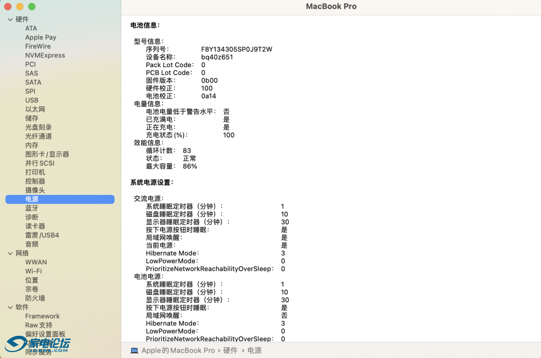Image resolution: width=541 pixels, height=358 pixels.
Task: Click the device name bq40z651
Action: click(217, 57)
